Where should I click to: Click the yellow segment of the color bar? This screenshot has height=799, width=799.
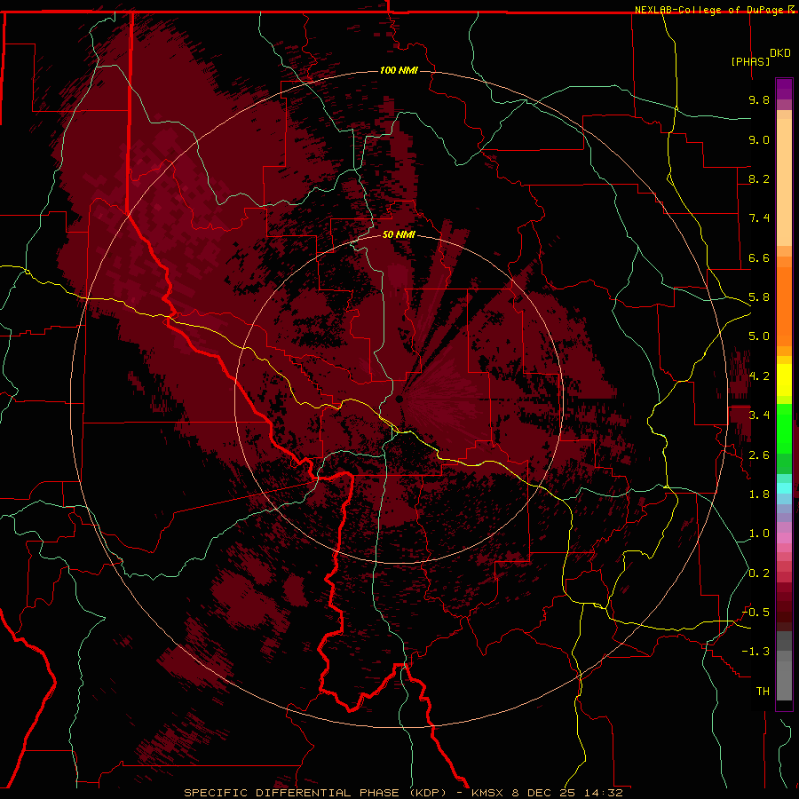[784, 380]
